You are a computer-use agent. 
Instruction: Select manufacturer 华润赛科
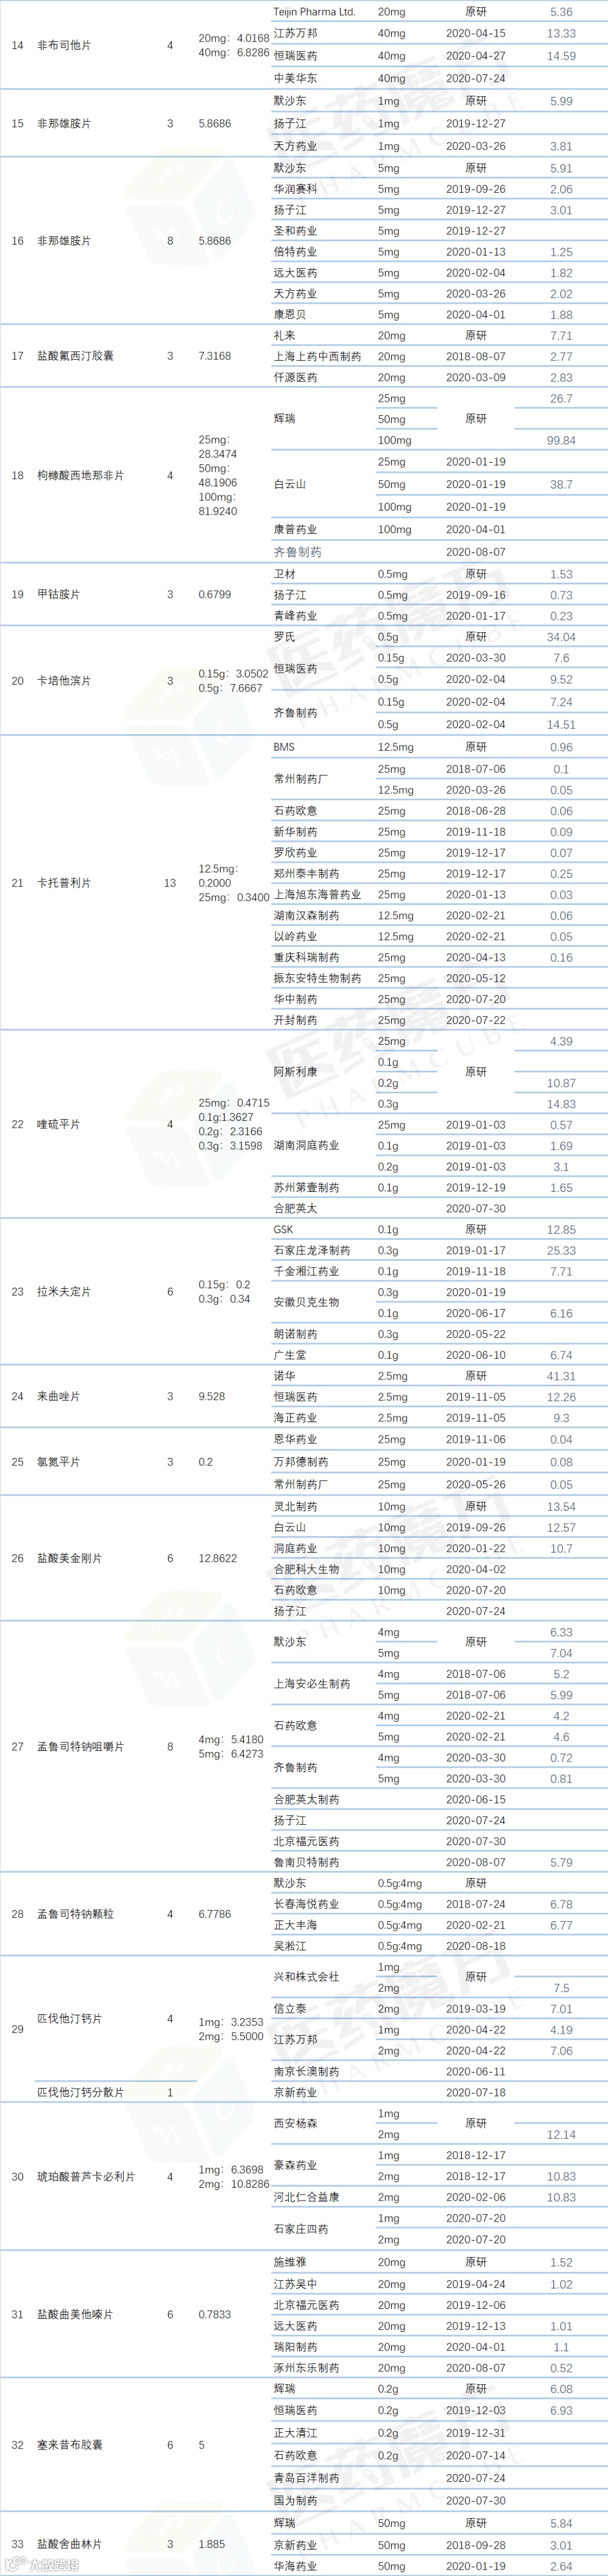296,189
